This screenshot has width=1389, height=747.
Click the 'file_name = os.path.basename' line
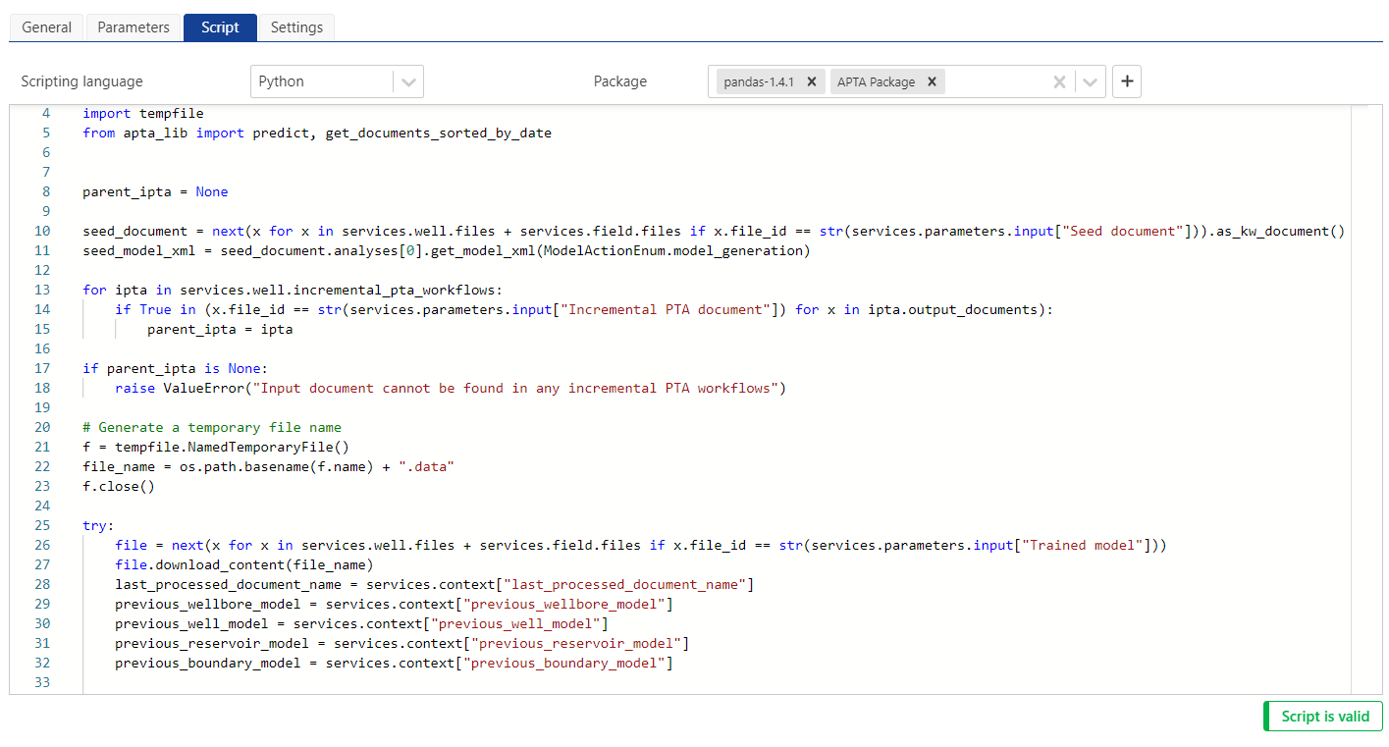click(x=268, y=467)
